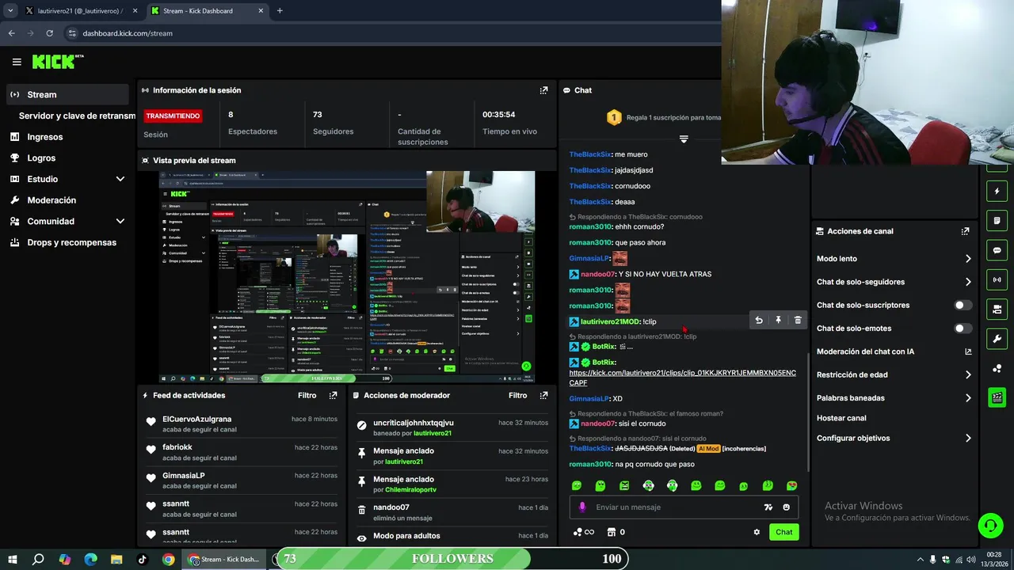Expand Restricción de edad options
The image size is (1014, 570).
tap(968, 375)
